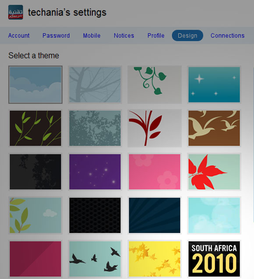Select the Design tab
This screenshot has height=279, width=254.
(187, 36)
